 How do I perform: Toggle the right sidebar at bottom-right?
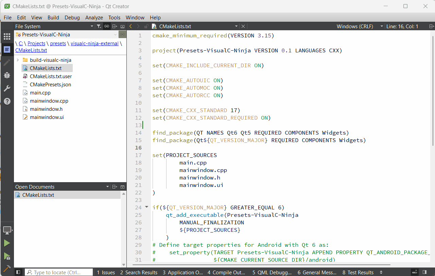point(424,272)
